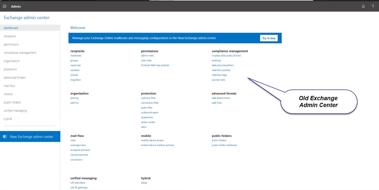379x190 pixels.
Task: Open data loss prevention
Action: coord(223,65)
